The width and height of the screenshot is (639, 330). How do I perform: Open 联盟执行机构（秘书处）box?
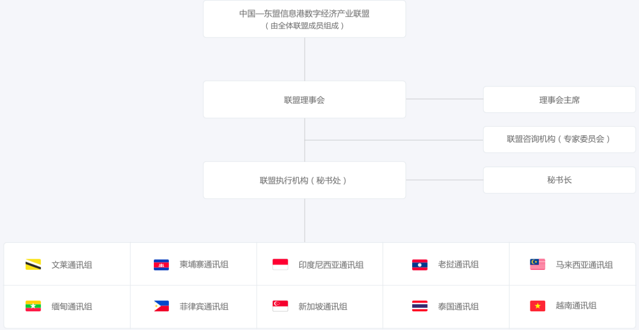pos(305,180)
